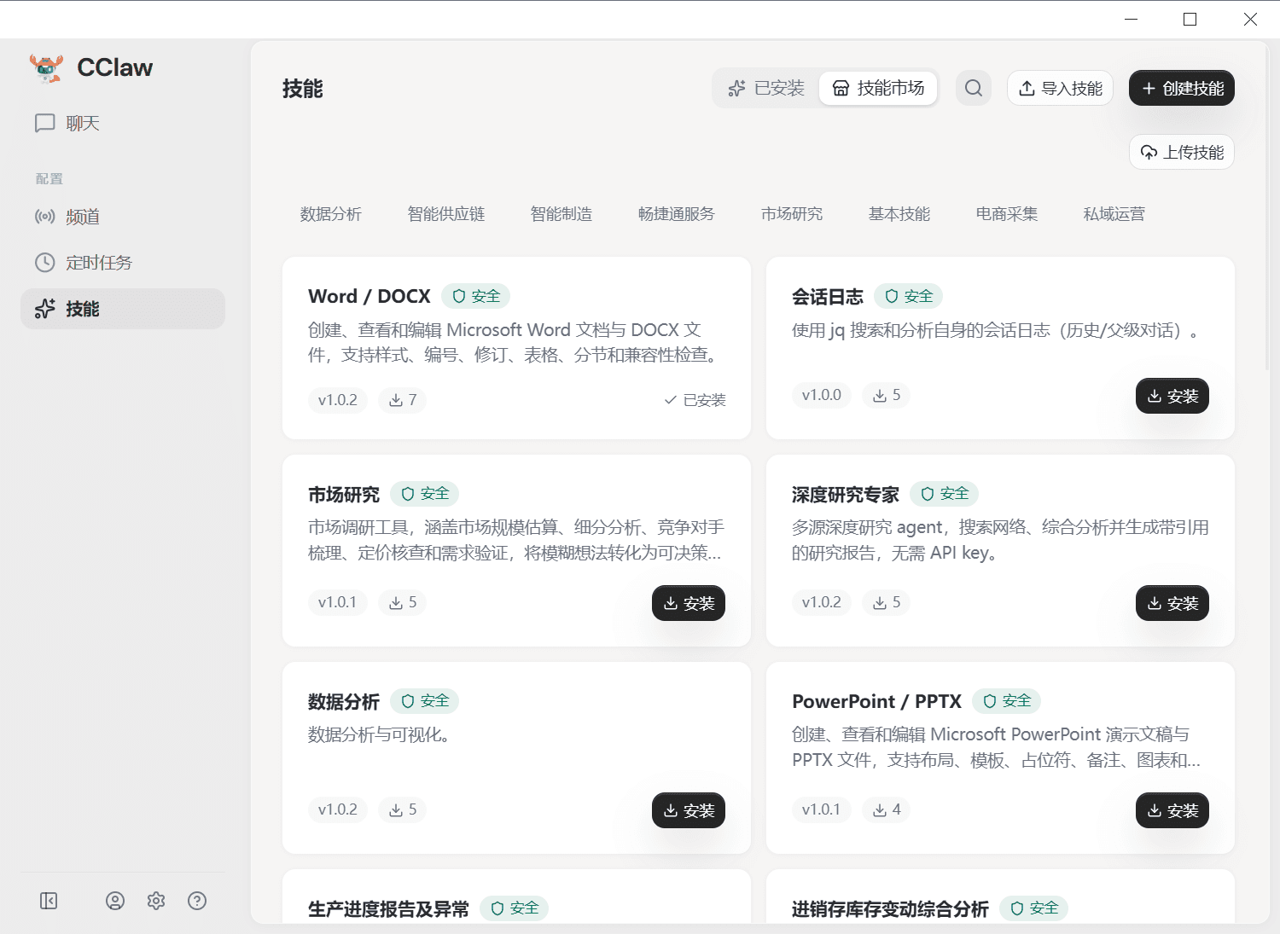Install the 会话日志 skill
The height and width of the screenshot is (934, 1280).
[x=1172, y=396]
